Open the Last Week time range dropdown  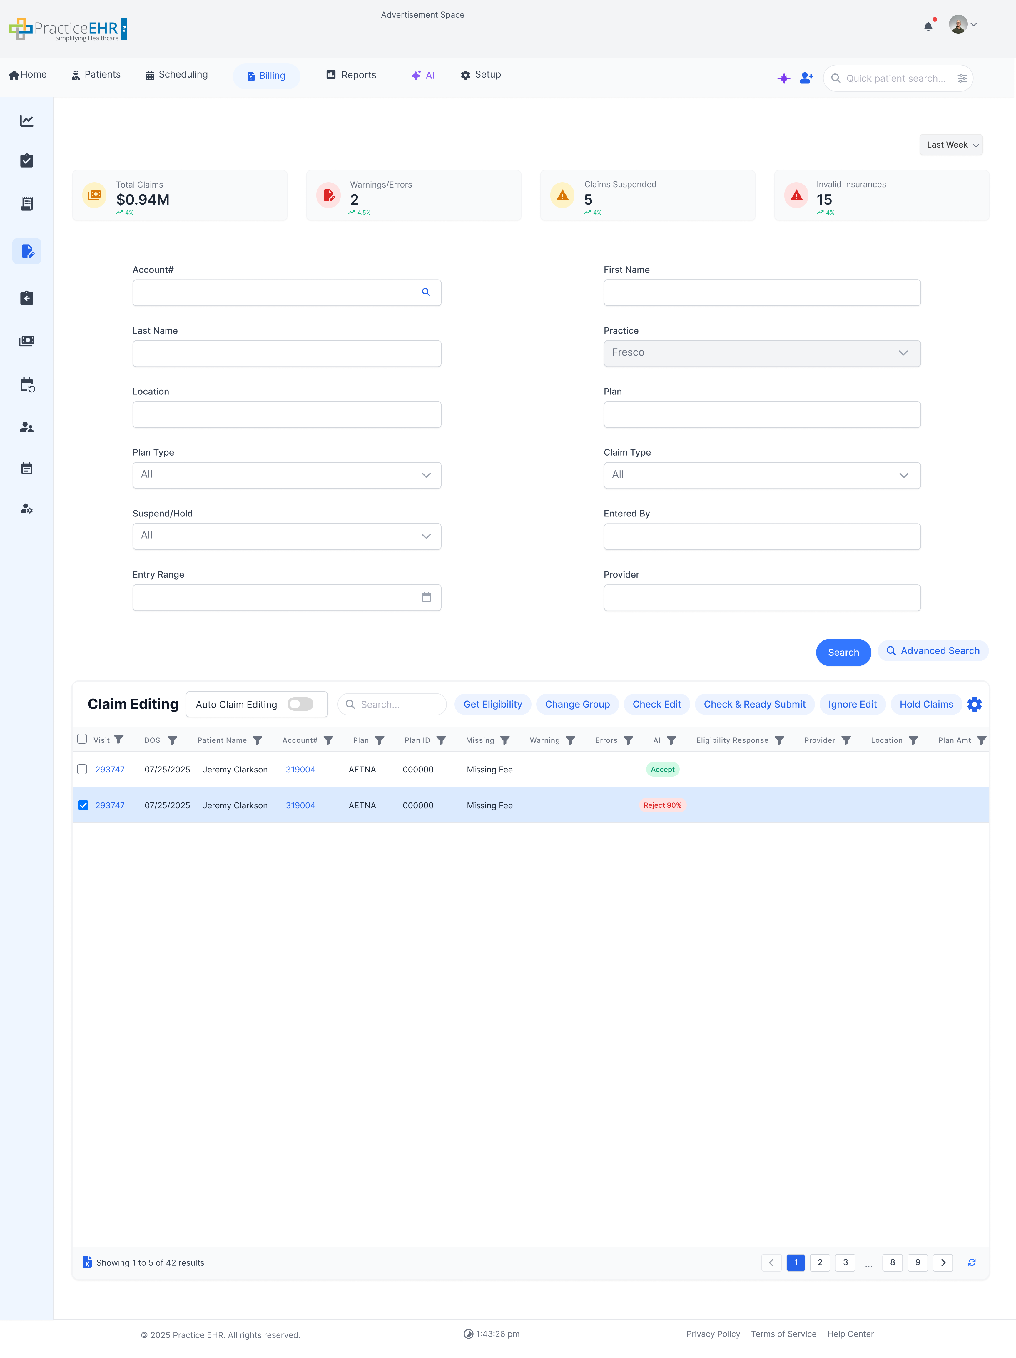tap(951, 144)
